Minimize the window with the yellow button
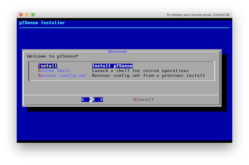This screenshot has height=165, width=249. (x=27, y=15)
